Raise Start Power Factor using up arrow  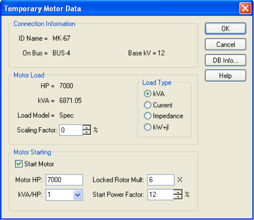tap(178, 192)
